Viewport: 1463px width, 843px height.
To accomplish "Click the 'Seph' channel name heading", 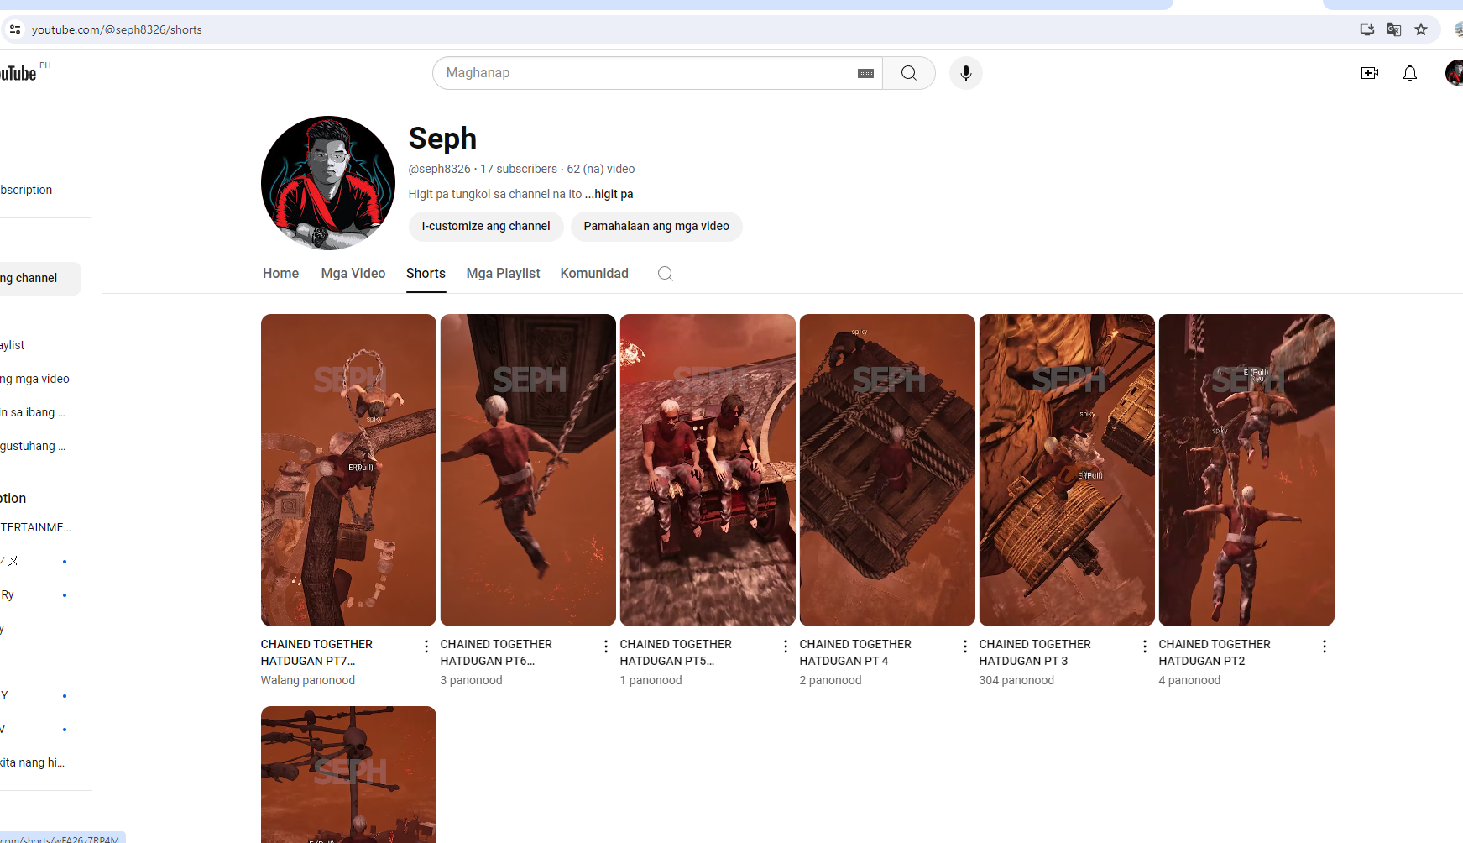I will [x=442, y=139].
